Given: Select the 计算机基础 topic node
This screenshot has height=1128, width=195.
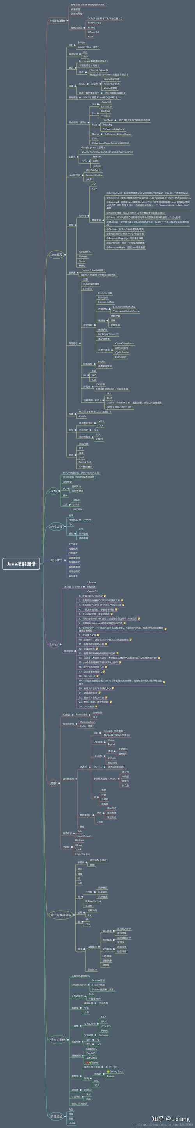Looking at the screenshot, I should point(57,21).
